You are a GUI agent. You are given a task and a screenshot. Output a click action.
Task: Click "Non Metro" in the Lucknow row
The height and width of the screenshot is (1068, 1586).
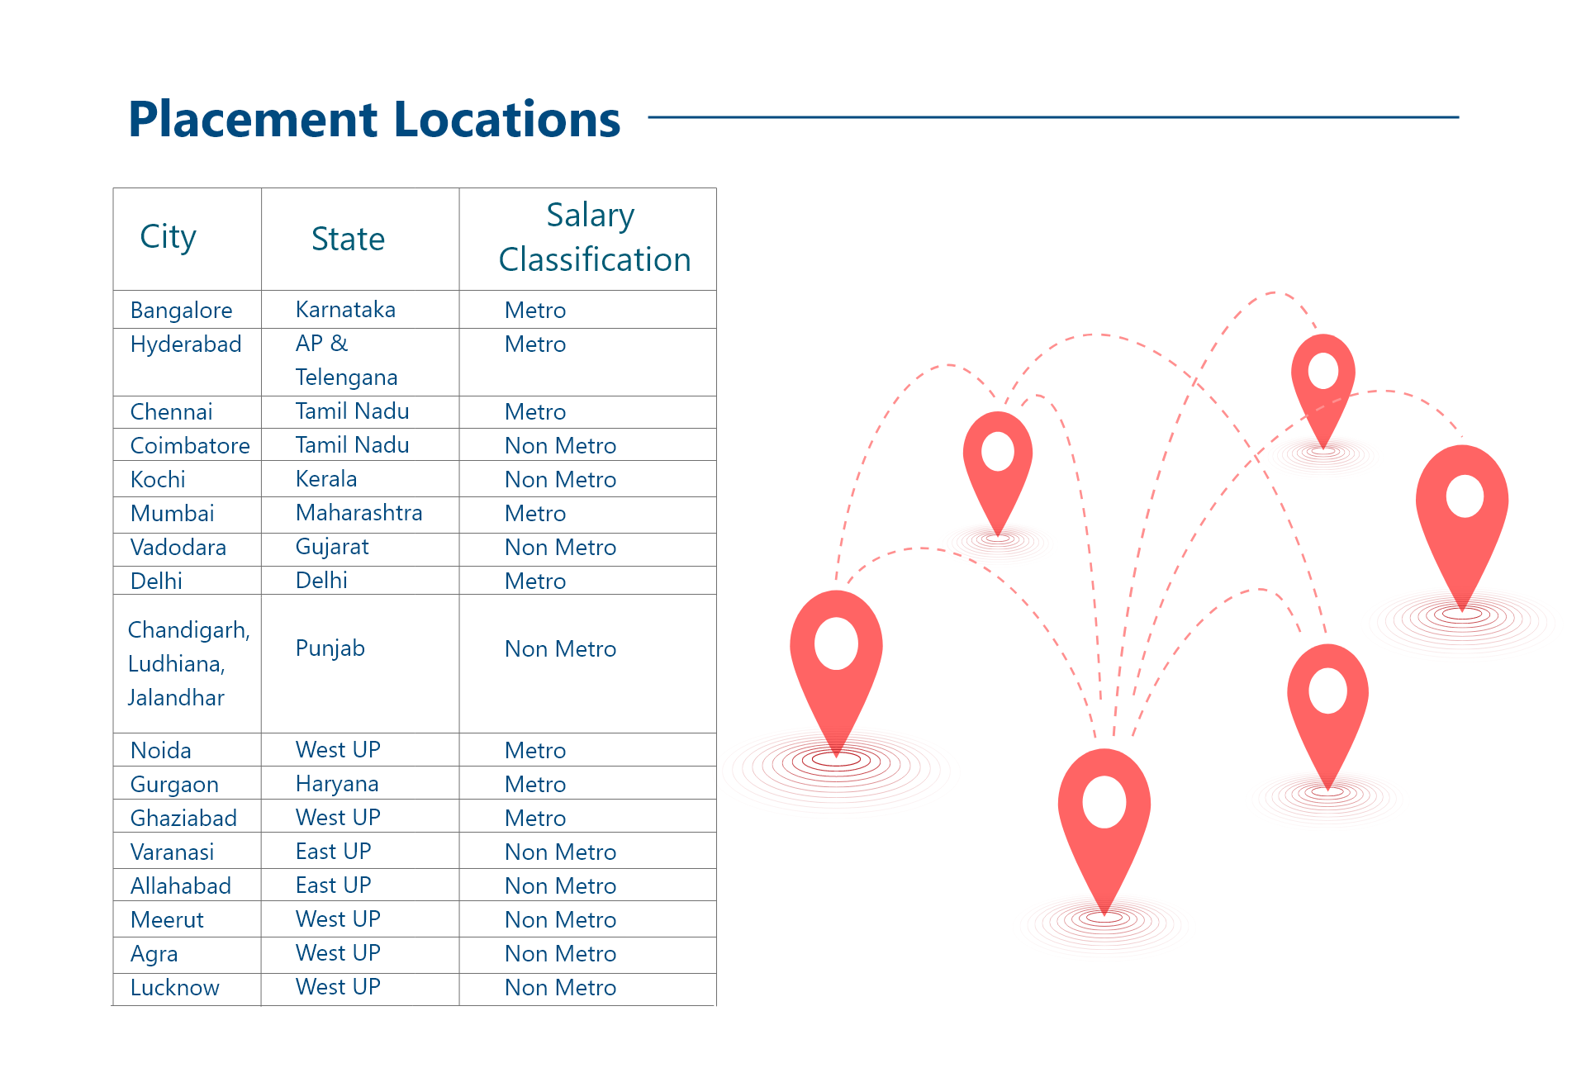pos(560,988)
